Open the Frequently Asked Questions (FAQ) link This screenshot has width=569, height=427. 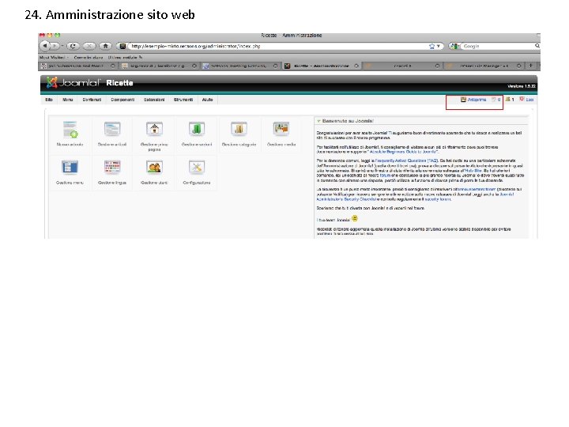pyautogui.click(x=406, y=161)
